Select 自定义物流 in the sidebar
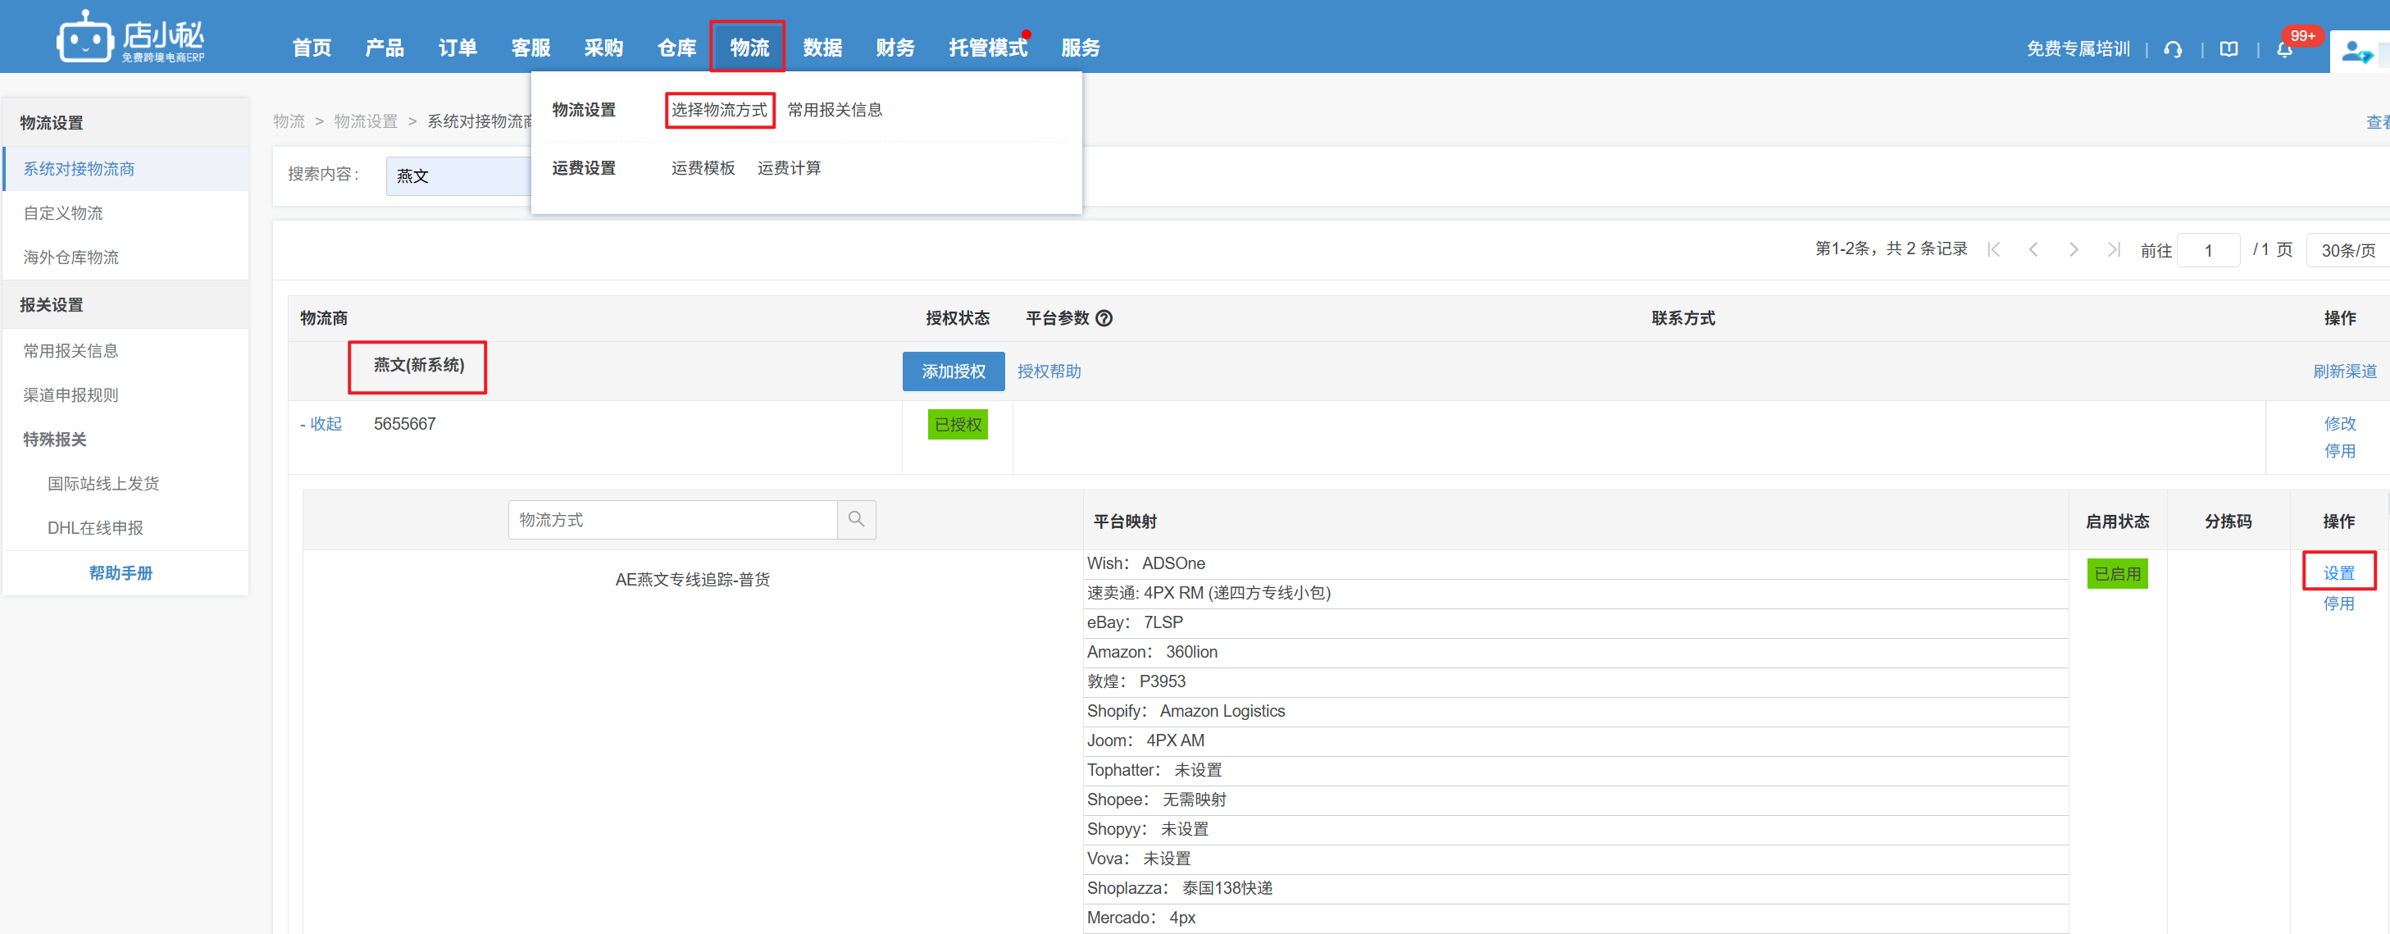This screenshot has height=934, width=2390. (63, 212)
